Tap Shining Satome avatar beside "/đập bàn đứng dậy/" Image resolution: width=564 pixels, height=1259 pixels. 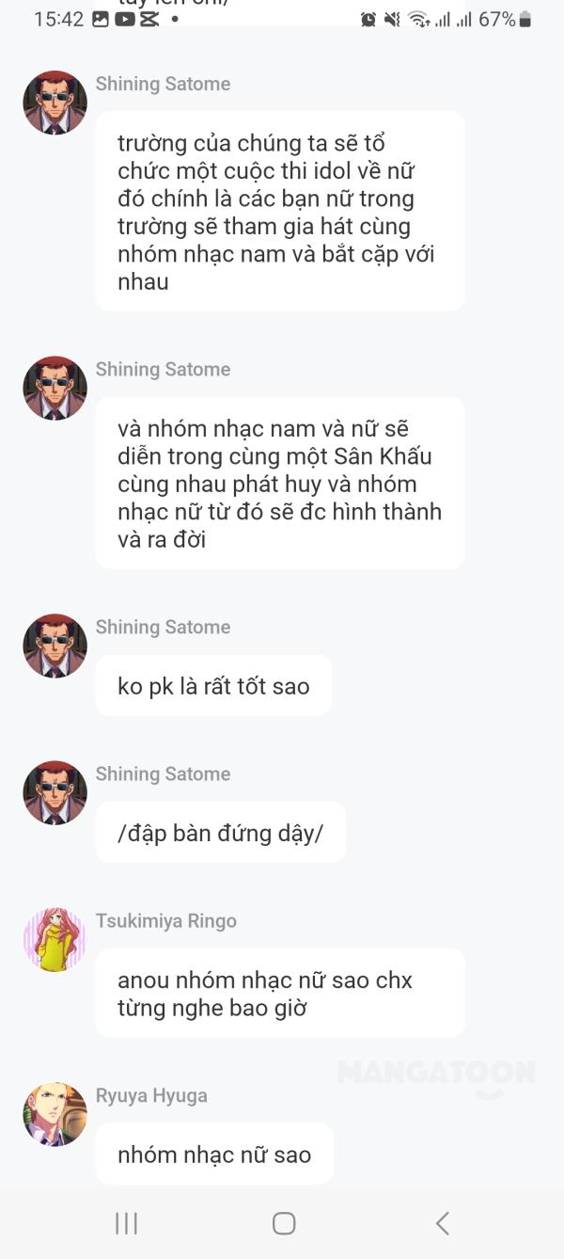point(55,792)
